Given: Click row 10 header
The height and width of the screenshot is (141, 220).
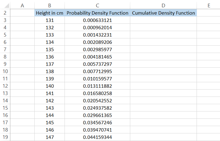Looking at the screenshot, I should coord(5,71).
